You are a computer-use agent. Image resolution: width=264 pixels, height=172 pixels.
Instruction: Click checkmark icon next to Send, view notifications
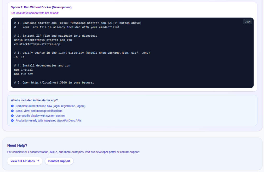pyautogui.click(x=12, y=111)
